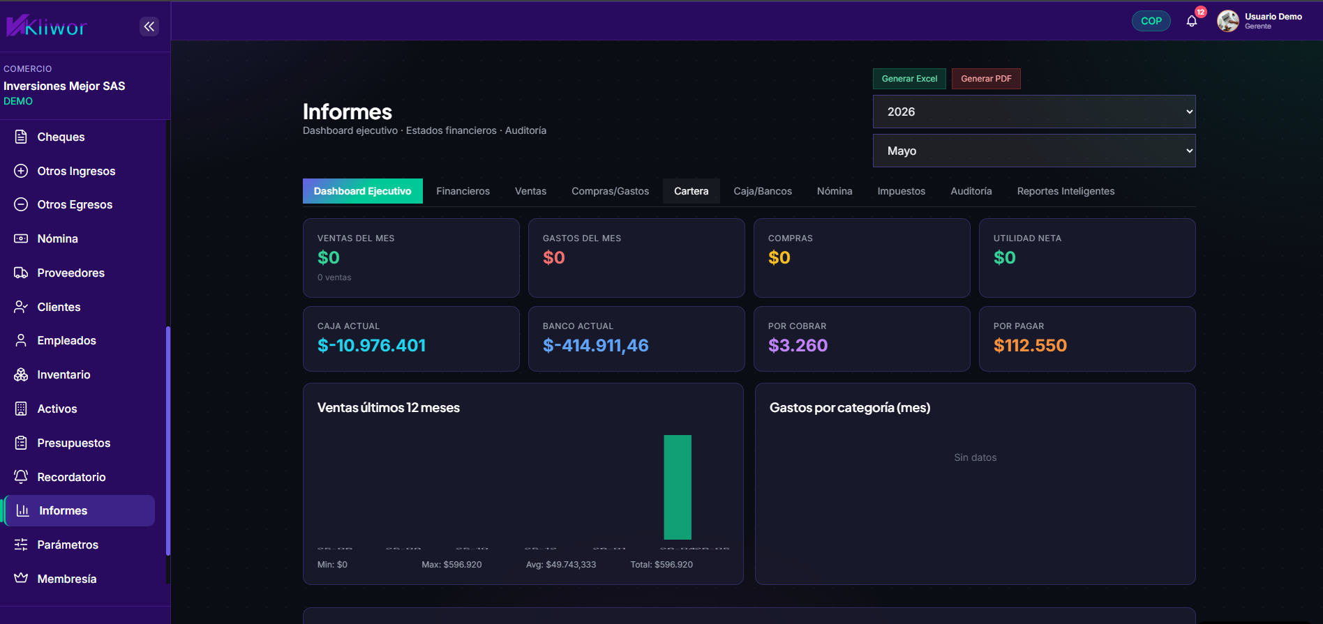
Task: Collapse the sidebar with the double-chevron icon
Action: [149, 26]
